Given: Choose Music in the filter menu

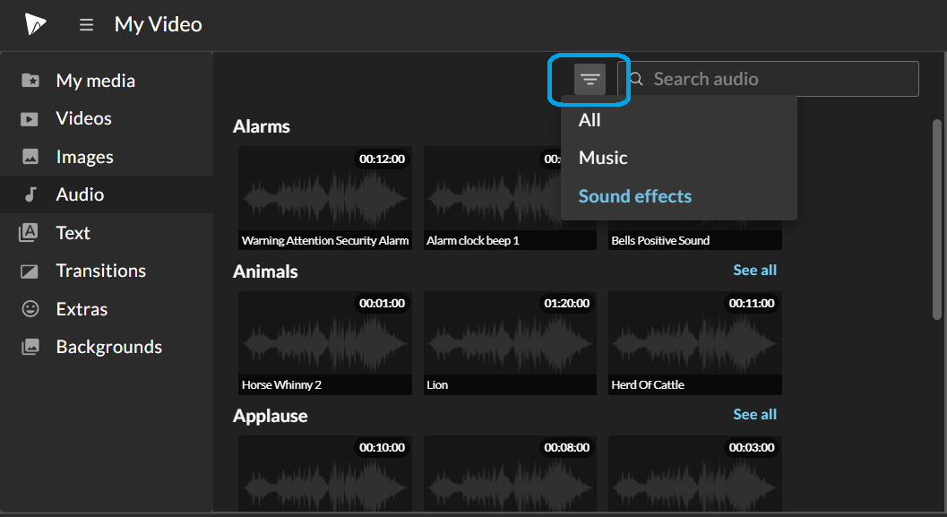Looking at the screenshot, I should [x=603, y=158].
